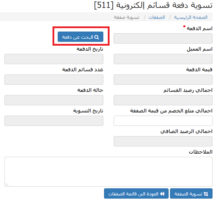Click the تاريخ التسوية label
The height and width of the screenshot is (201, 217).
click(x=88, y=111)
